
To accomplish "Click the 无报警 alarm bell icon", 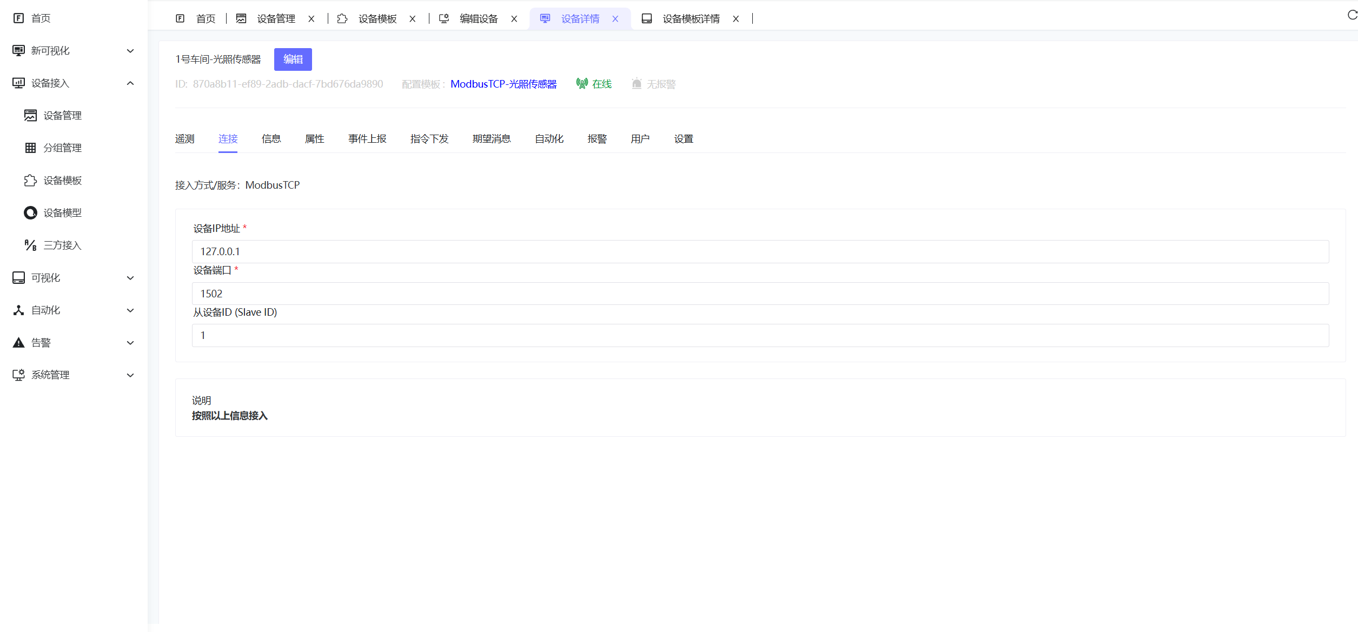I will [637, 84].
